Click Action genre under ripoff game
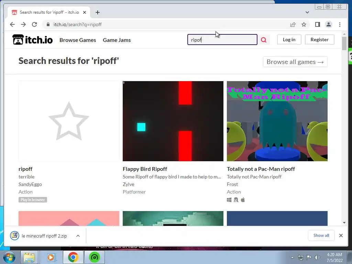Screen dimensions: 352x264 (25, 192)
